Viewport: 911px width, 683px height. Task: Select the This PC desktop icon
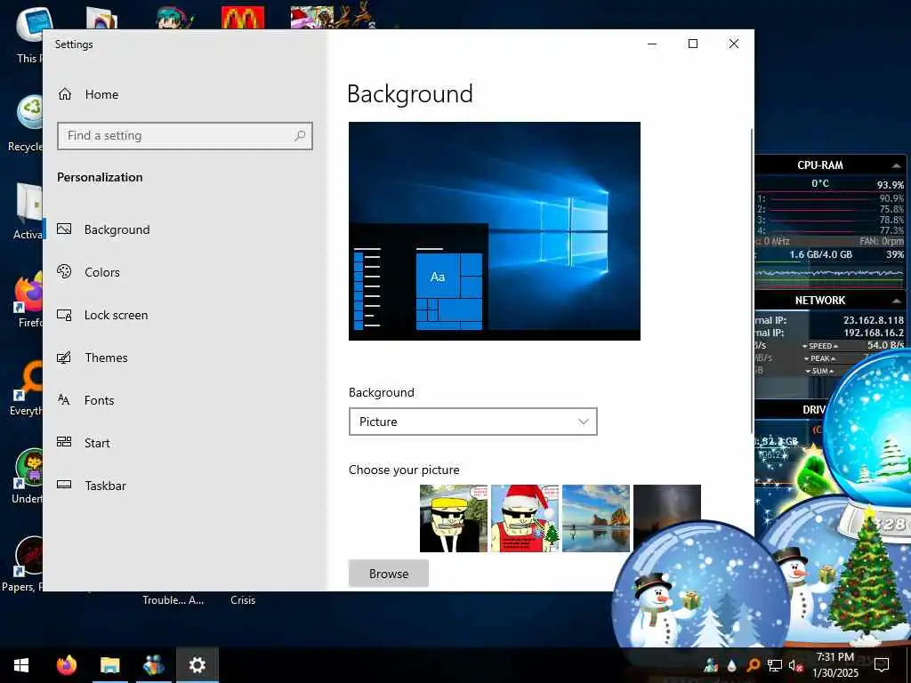coord(29,35)
